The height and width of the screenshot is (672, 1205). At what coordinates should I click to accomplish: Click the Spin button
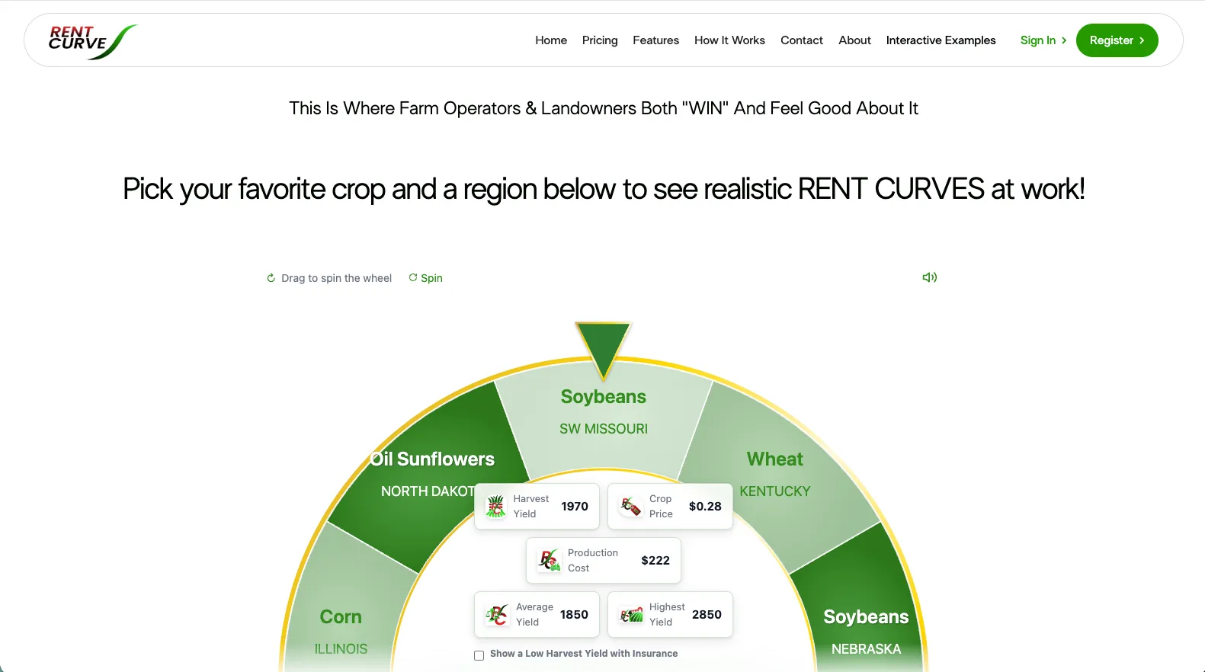tap(425, 278)
